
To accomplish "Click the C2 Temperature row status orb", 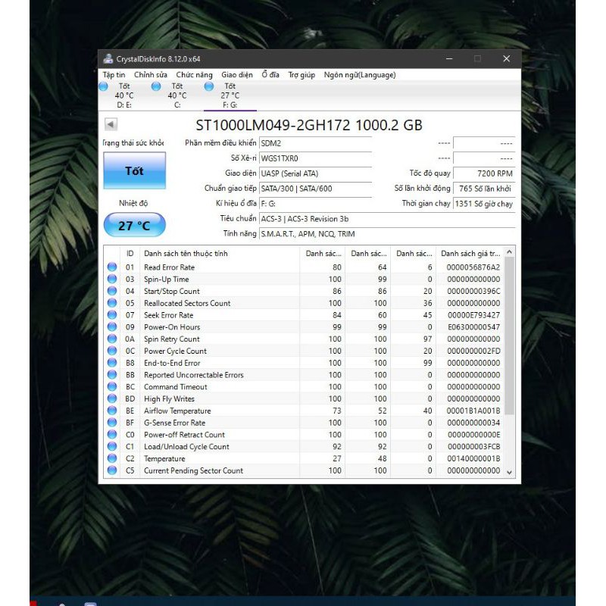I will point(112,459).
